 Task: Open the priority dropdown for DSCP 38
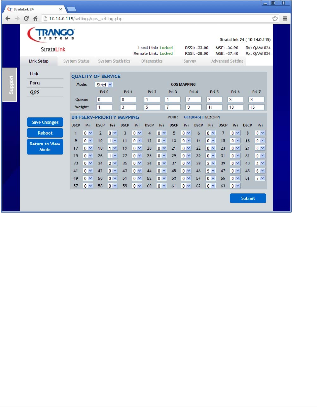point(211,163)
